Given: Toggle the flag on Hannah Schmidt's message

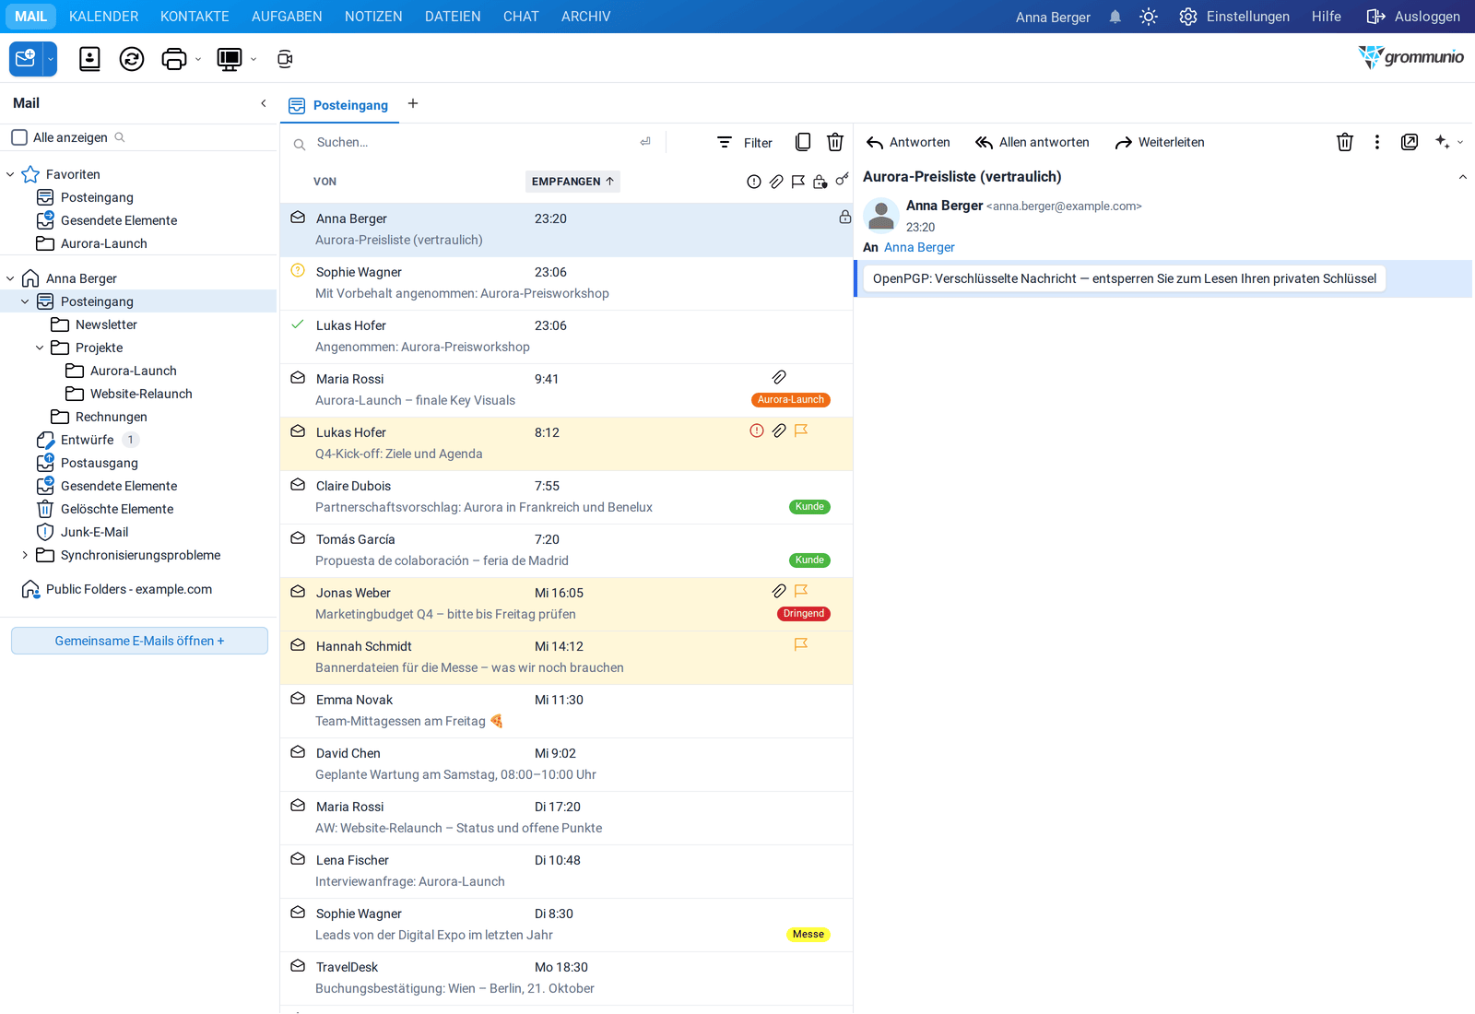Looking at the screenshot, I should (x=801, y=644).
